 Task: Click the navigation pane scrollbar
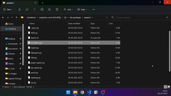(23, 45)
